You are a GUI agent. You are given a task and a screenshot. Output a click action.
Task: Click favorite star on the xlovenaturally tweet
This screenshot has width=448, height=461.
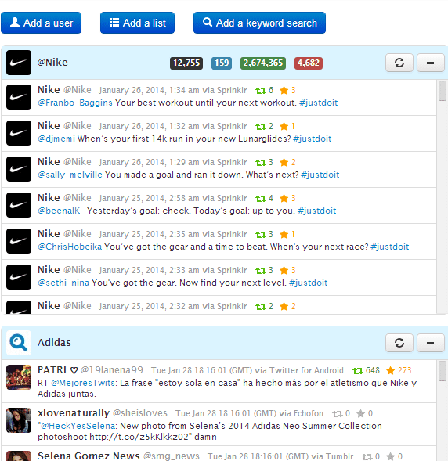[x=360, y=414]
